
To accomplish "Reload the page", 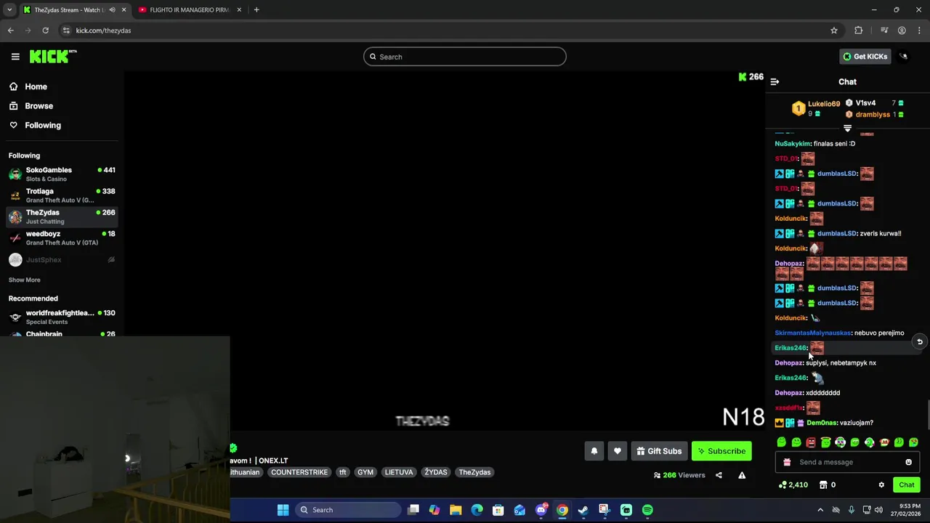I will tap(45, 31).
